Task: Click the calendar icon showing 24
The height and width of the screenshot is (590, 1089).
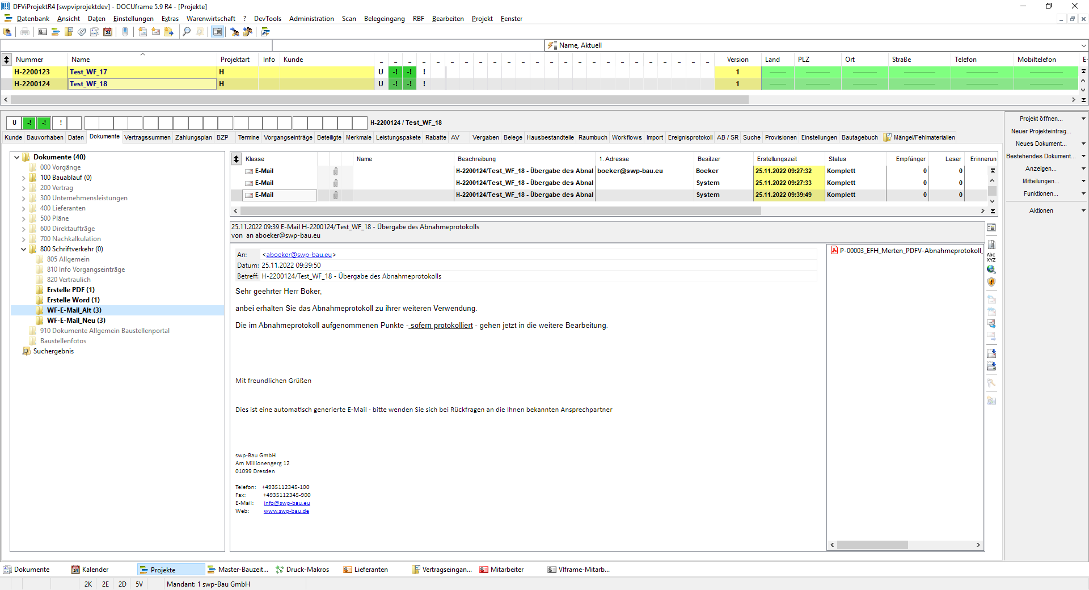Action: pyautogui.click(x=108, y=32)
